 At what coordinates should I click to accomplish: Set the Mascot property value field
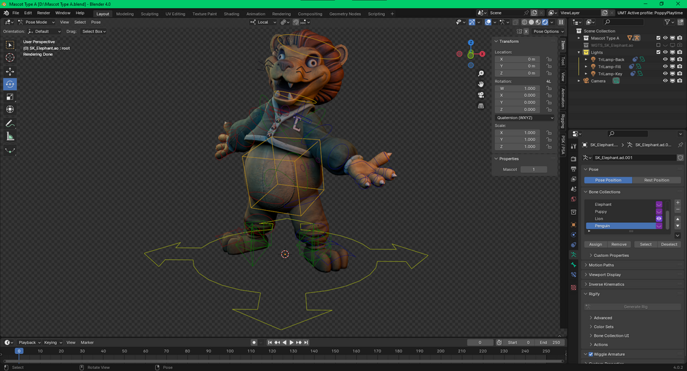click(x=533, y=169)
